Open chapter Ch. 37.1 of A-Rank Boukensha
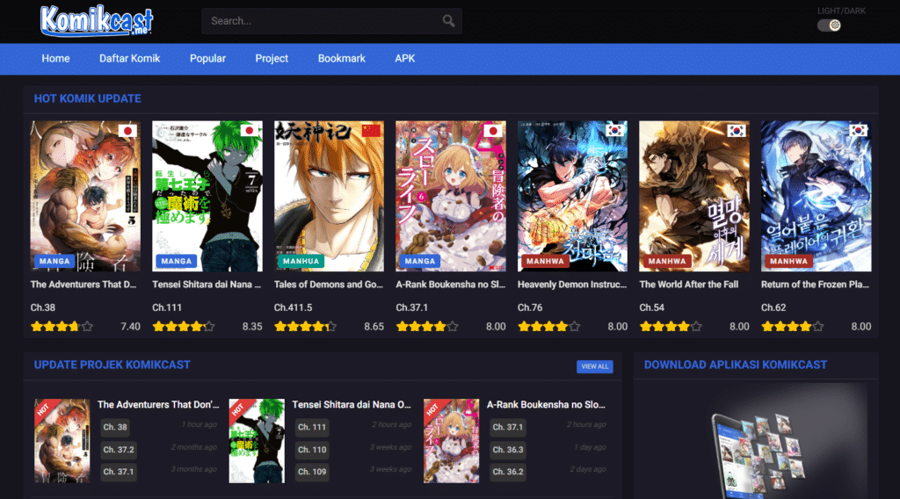Image resolution: width=900 pixels, height=499 pixels. coord(508,427)
